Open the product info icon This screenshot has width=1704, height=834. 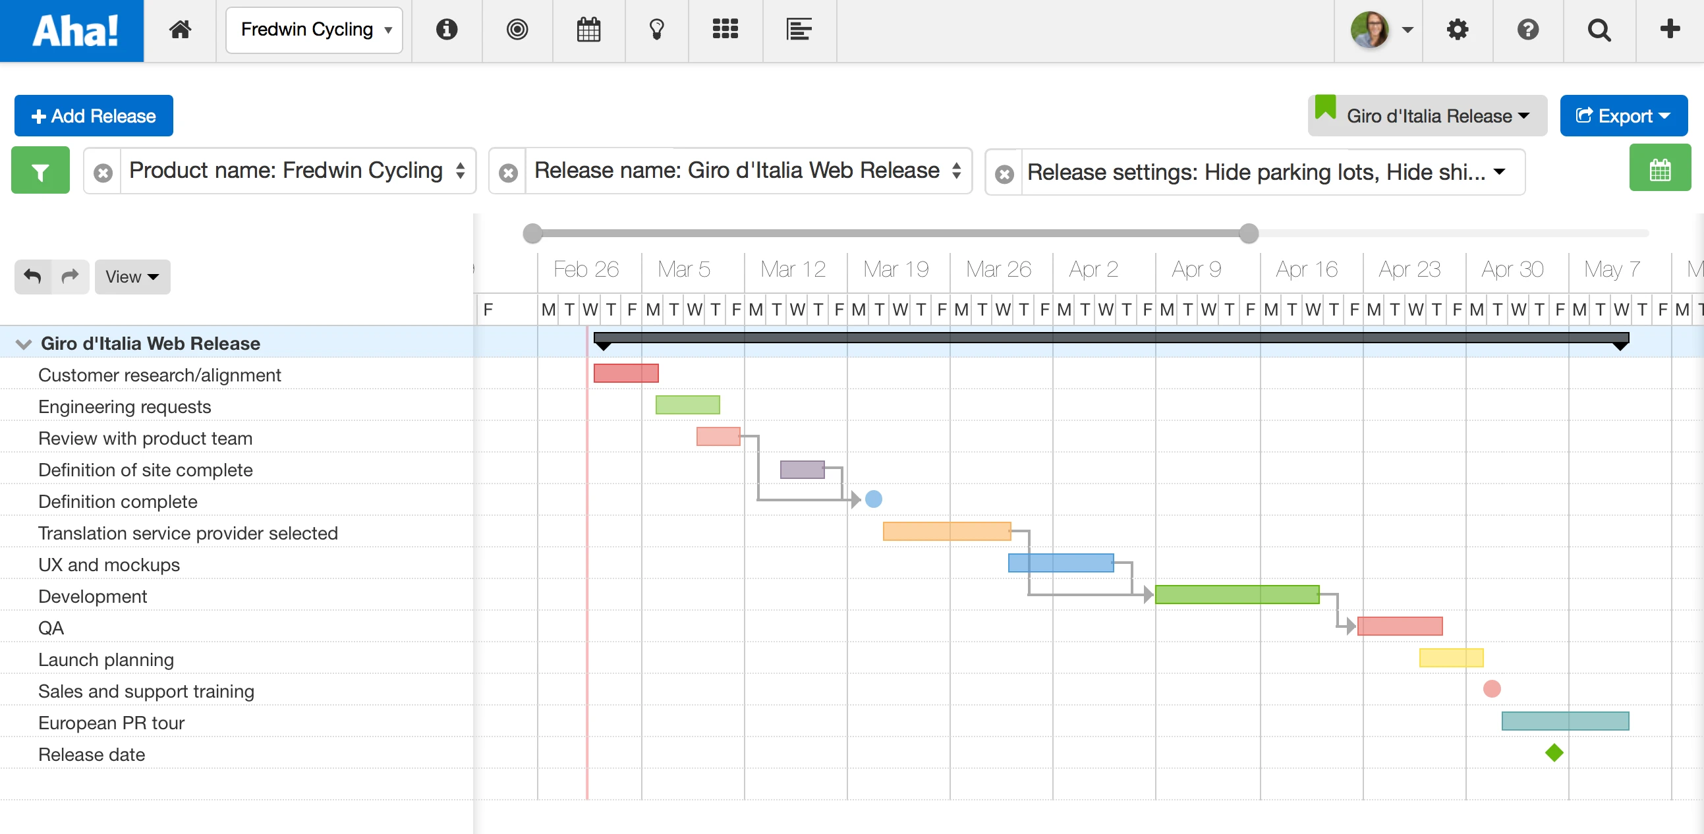tap(447, 30)
